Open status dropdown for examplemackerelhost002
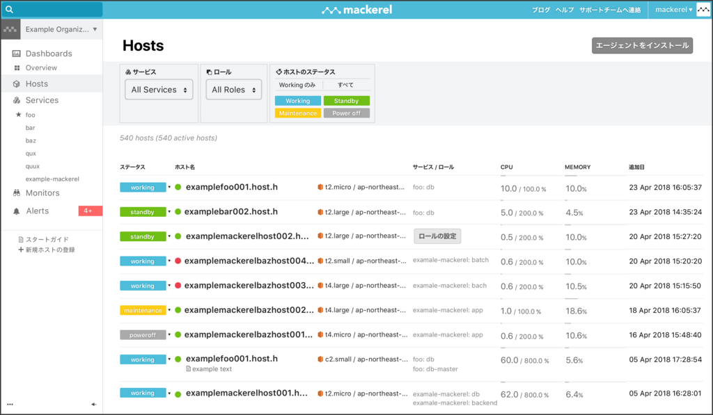713x415 pixels. tap(169, 236)
